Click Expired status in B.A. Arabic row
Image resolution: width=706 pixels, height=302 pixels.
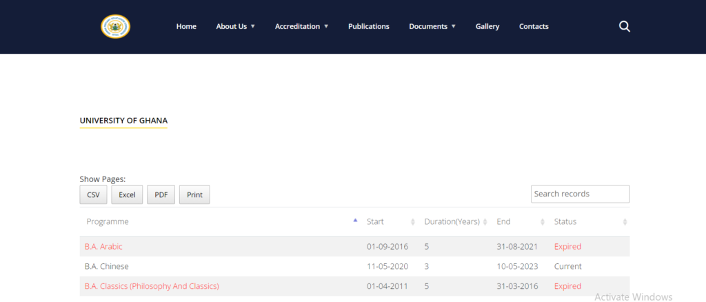568,247
